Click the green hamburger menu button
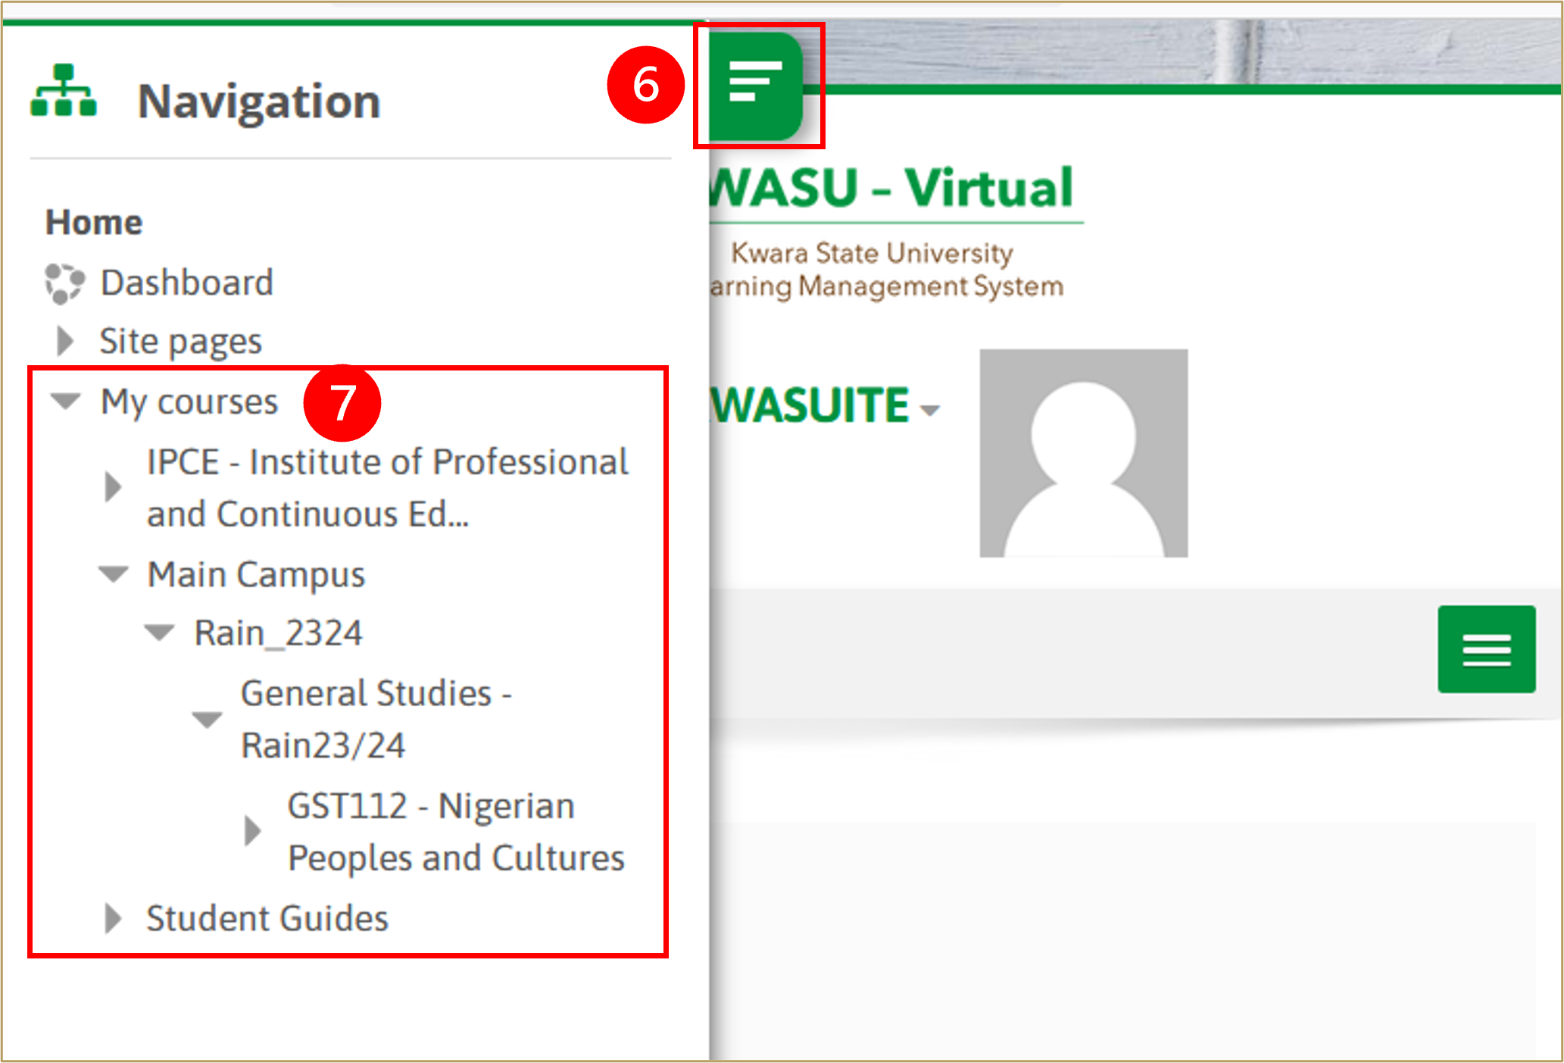The image size is (1564, 1063). [1486, 649]
